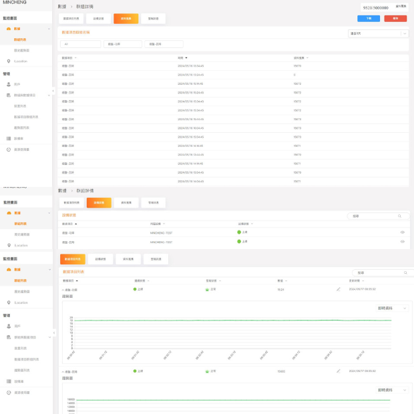Click the 資源使用量 clock icon beside the 數據項目列表 panel

tap(9, 393)
